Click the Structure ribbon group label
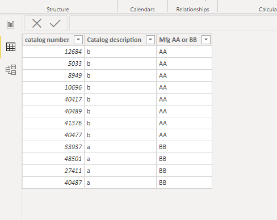The height and width of the screenshot is (220, 277). pos(58,10)
